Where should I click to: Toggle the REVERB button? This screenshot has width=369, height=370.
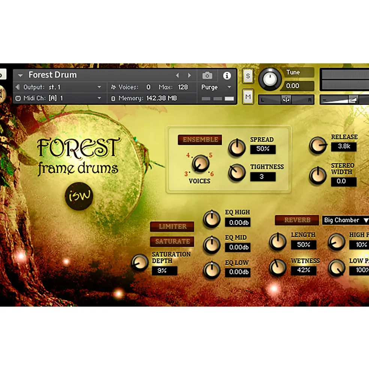coord(297,220)
